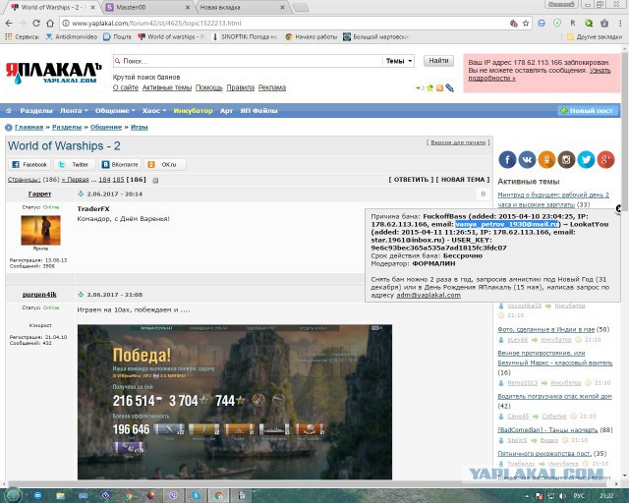Click the НОВАЯ ТЕМА link
This screenshot has width=629, height=503.
pos(463,180)
